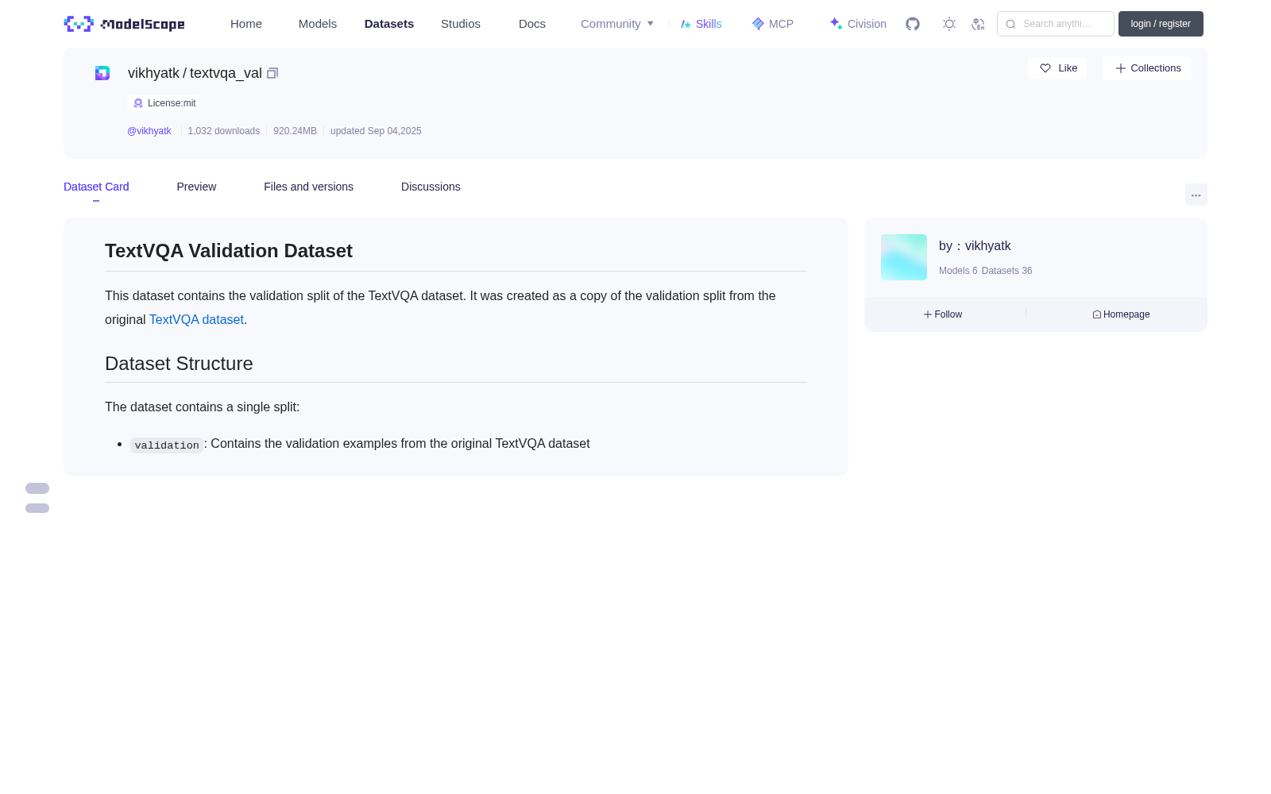Click the '1,032 downloads' text
Image resolution: width=1271 pixels, height=794 pixels.
224,131
